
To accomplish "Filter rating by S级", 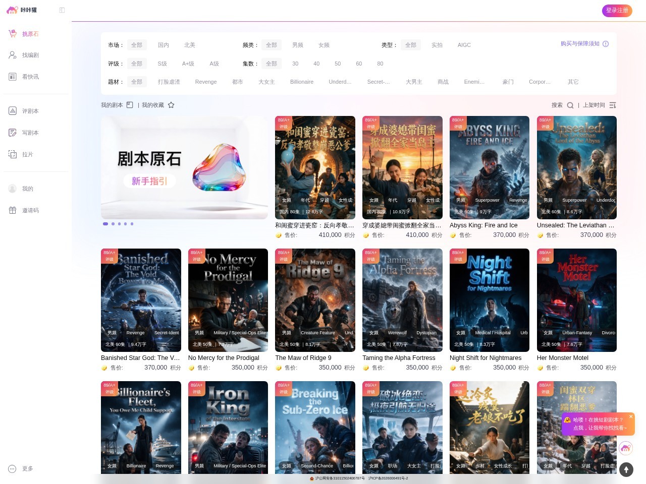I will click(x=162, y=64).
